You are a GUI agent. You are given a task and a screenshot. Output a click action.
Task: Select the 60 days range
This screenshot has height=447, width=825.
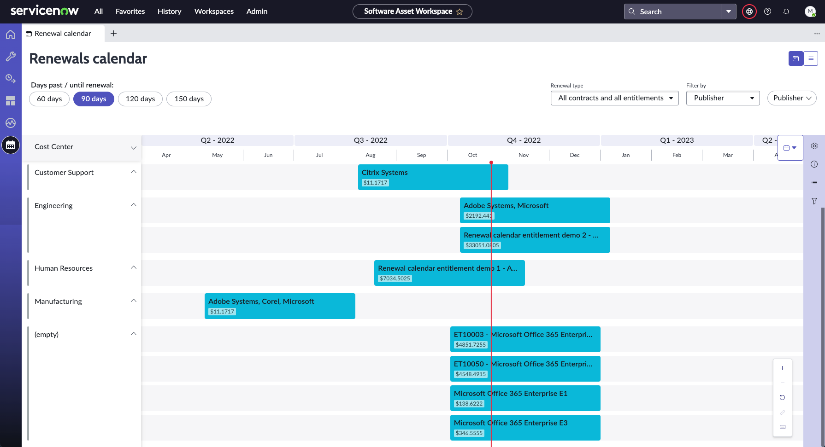click(x=49, y=99)
